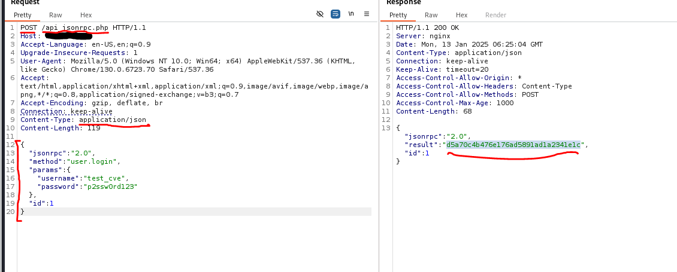Click the /api_jsonrpc.php request path
The width and height of the screenshot is (677, 272).
[x=75, y=27]
